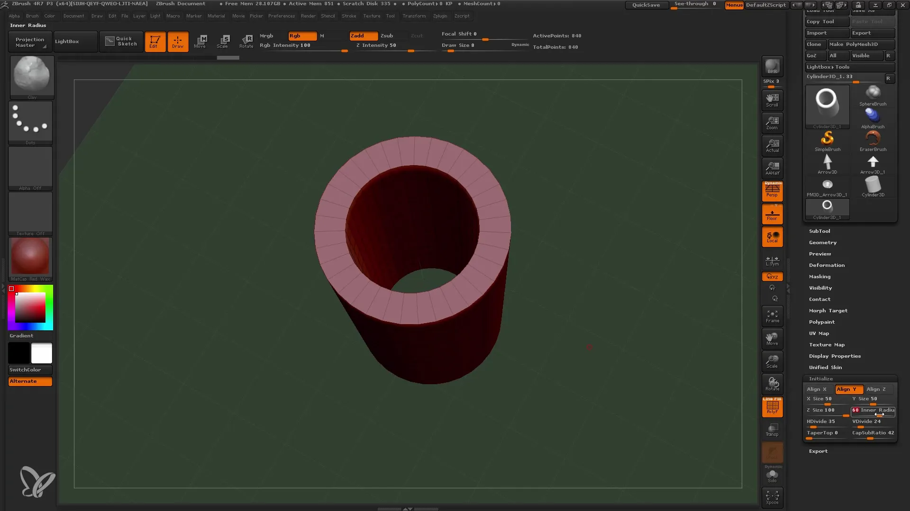Select the Scale tool in toolbar

[224, 41]
